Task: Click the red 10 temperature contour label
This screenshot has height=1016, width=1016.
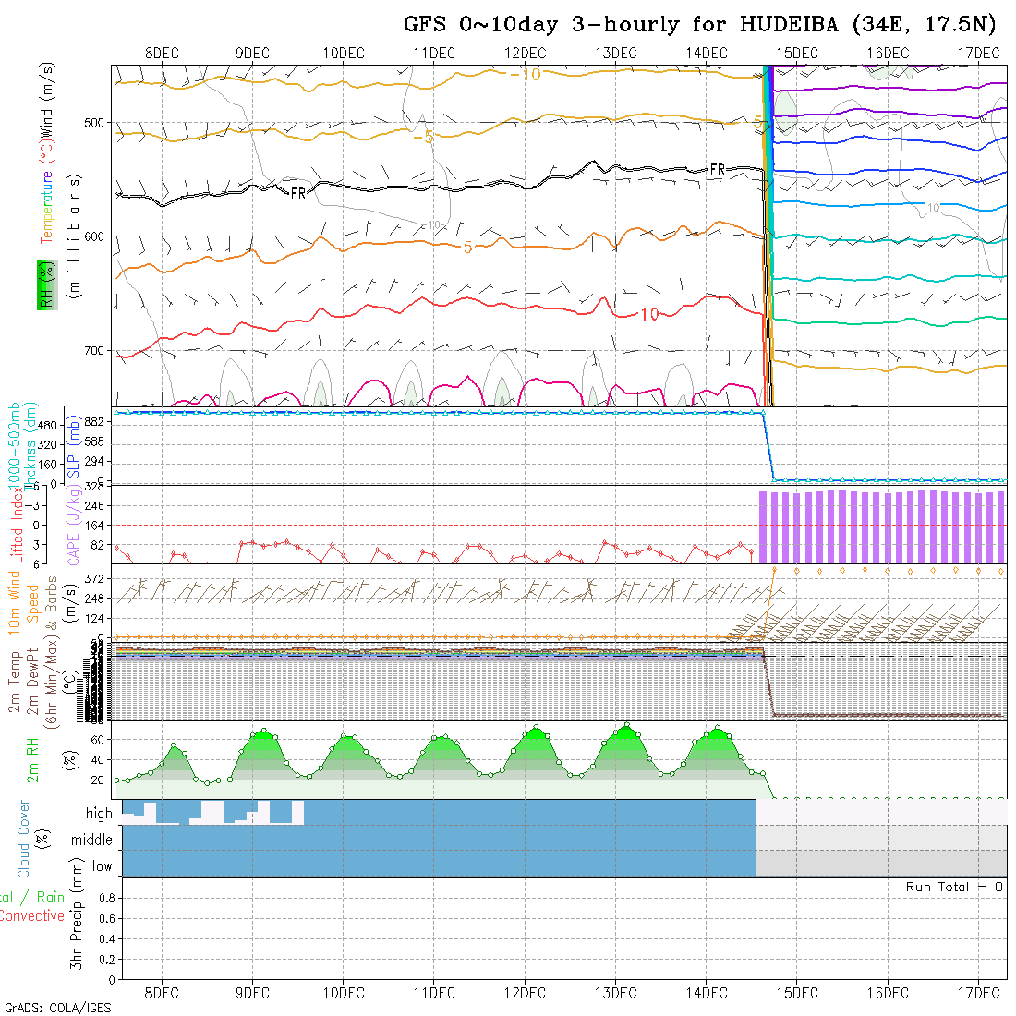Action: pos(649,315)
